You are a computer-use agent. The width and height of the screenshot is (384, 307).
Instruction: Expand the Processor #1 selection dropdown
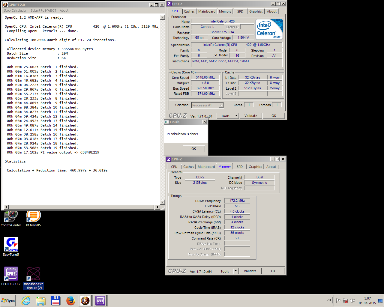coord(221,105)
